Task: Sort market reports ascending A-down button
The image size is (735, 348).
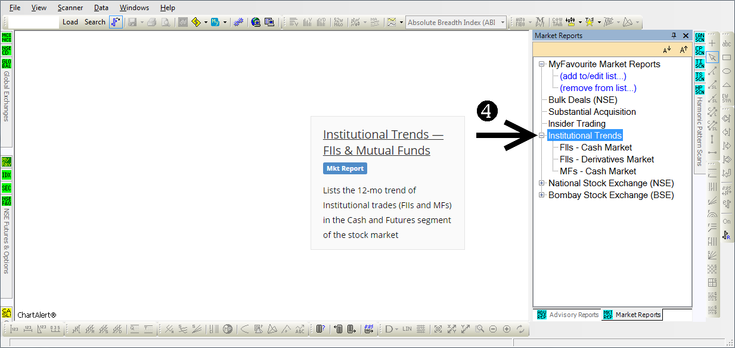Action: point(667,49)
